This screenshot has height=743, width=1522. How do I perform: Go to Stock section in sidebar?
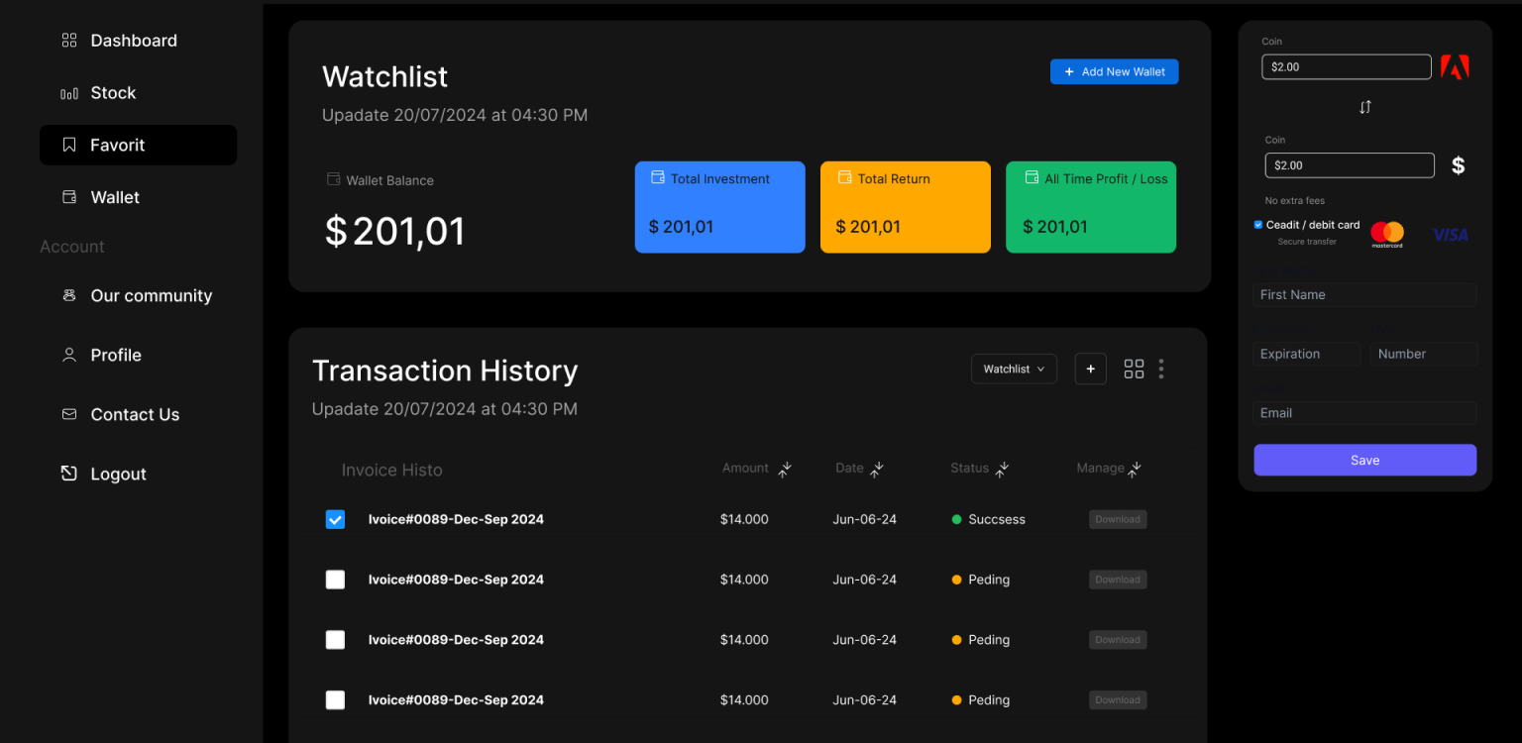click(113, 93)
